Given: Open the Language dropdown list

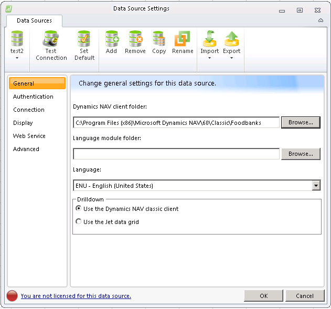Looking at the screenshot, I should click(x=316, y=186).
